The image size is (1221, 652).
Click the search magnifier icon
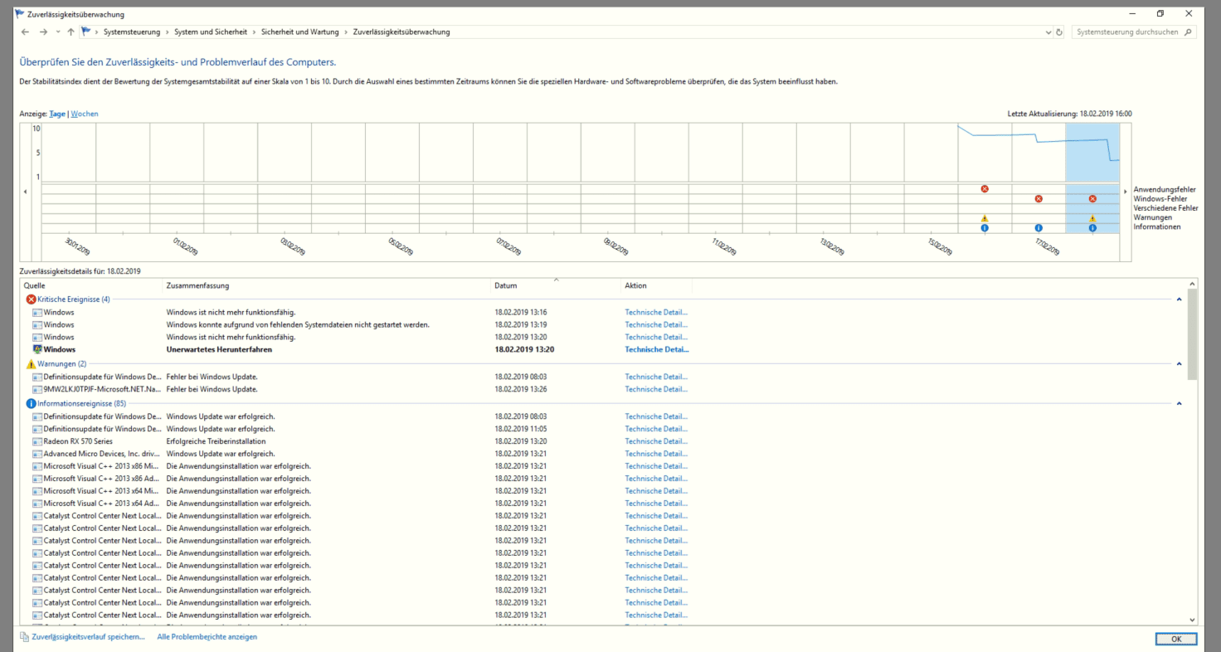(x=1188, y=32)
